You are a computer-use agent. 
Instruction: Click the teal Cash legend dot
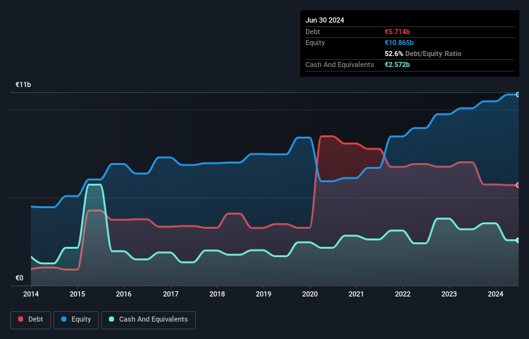(x=111, y=319)
